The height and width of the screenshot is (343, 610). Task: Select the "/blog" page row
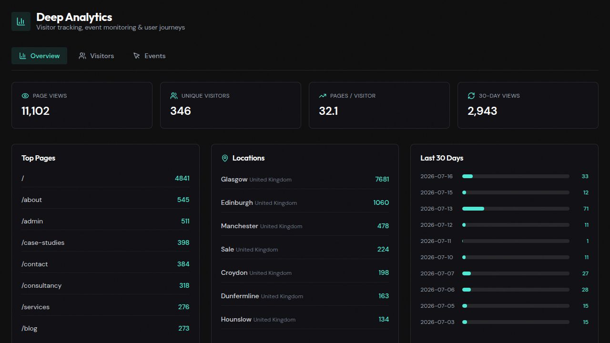105,328
